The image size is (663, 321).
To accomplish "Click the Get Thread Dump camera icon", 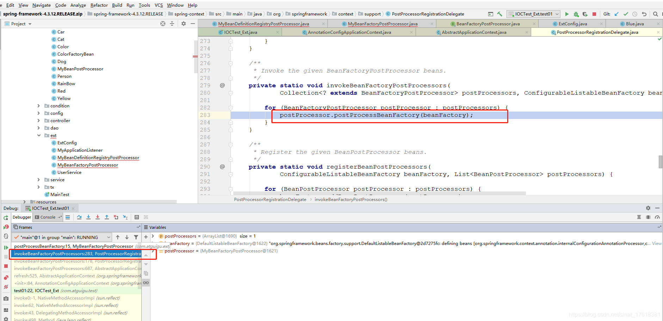I will click(x=6, y=298).
